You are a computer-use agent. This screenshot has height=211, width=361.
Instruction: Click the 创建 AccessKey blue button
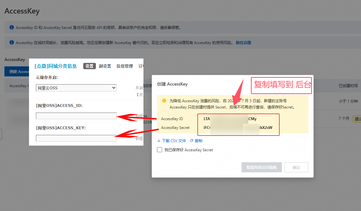tap(17, 72)
